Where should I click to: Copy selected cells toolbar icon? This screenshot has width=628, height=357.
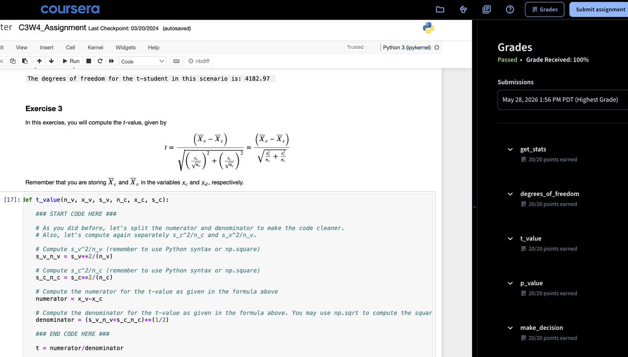coord(12,61)
